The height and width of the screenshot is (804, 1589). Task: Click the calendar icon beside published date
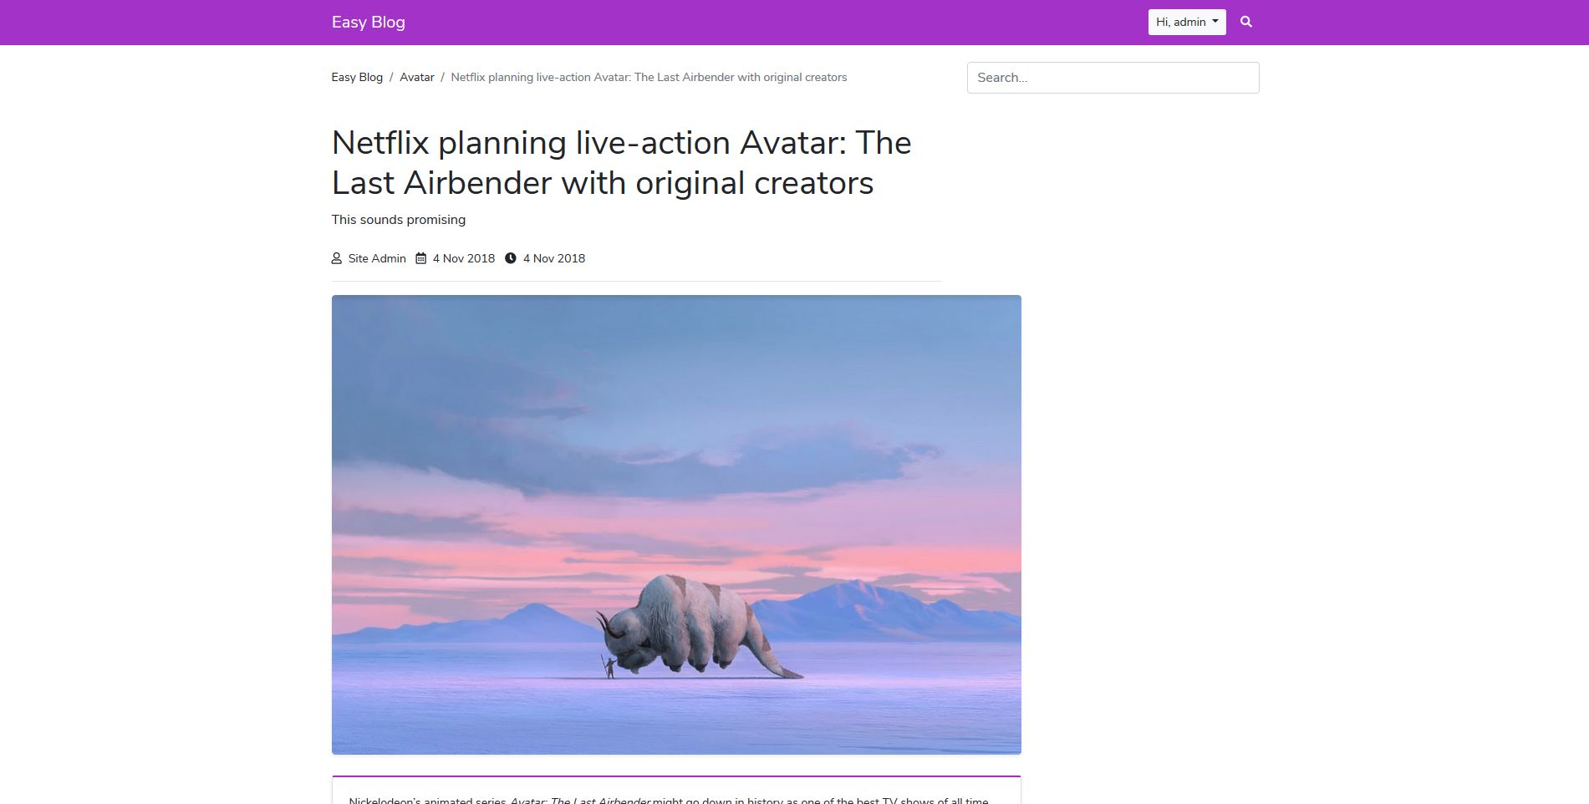coord(421,258)
